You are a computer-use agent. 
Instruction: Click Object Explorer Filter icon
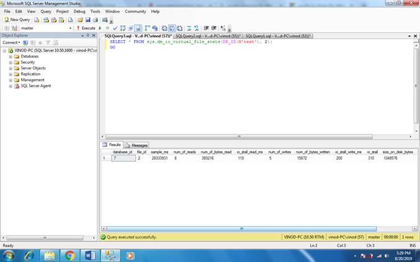[x=48, y=43]
